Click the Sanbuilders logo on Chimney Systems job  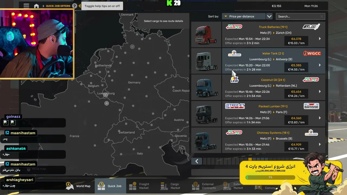pyautogui.click(x=311, y=133)
